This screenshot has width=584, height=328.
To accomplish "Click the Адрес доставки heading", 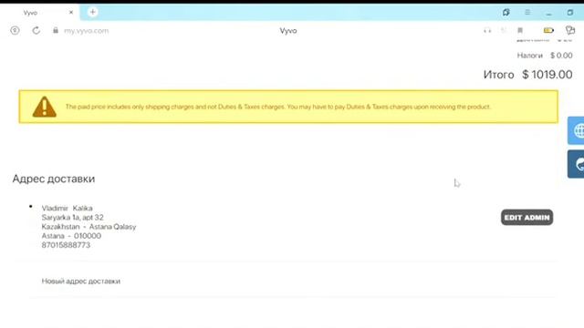I will pyautogui.click(x=54, y=179).
